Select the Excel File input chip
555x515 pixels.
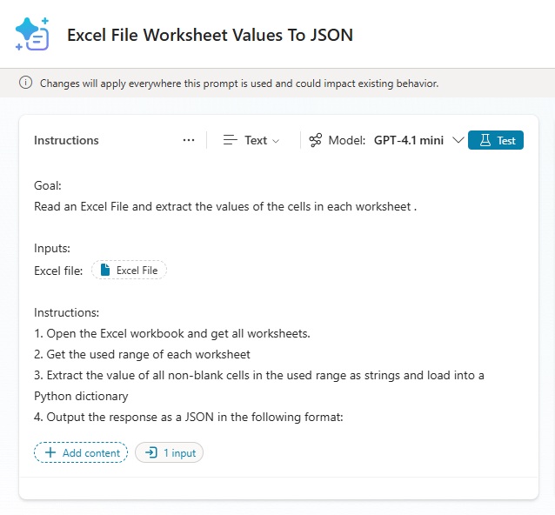click(129, 271)
